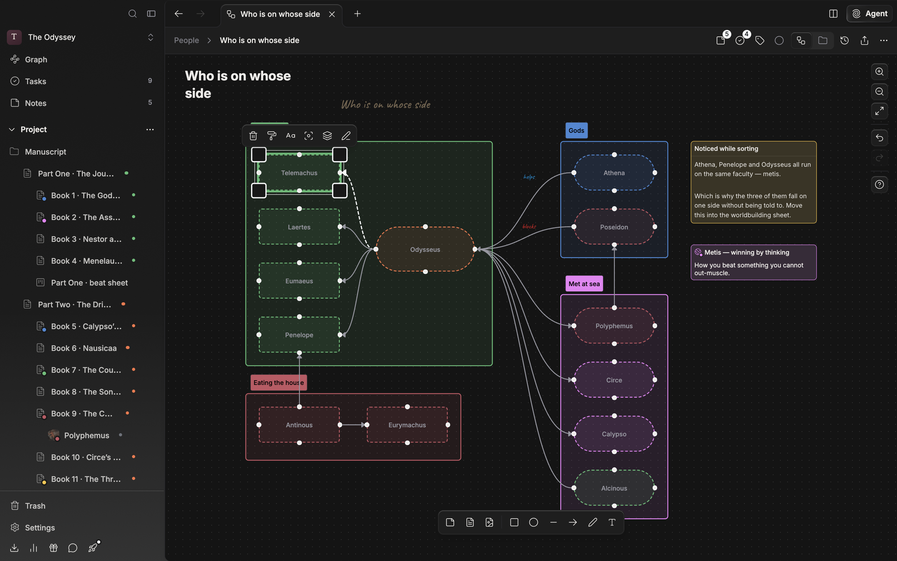Screen dimensions: 897x561
Task: Click the import/download icon at sidebar bottom
Action: (x=14, y=548)
